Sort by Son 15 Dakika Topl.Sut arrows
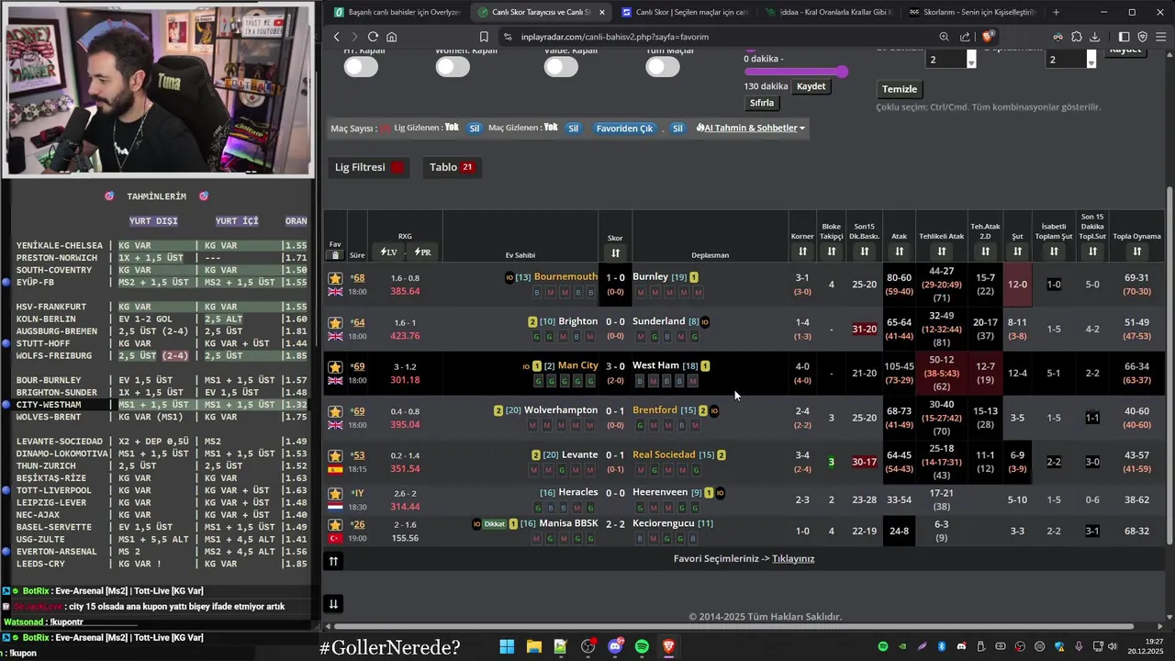The width and height of the screenshot is (1175, 661). tap(1092, 252)
